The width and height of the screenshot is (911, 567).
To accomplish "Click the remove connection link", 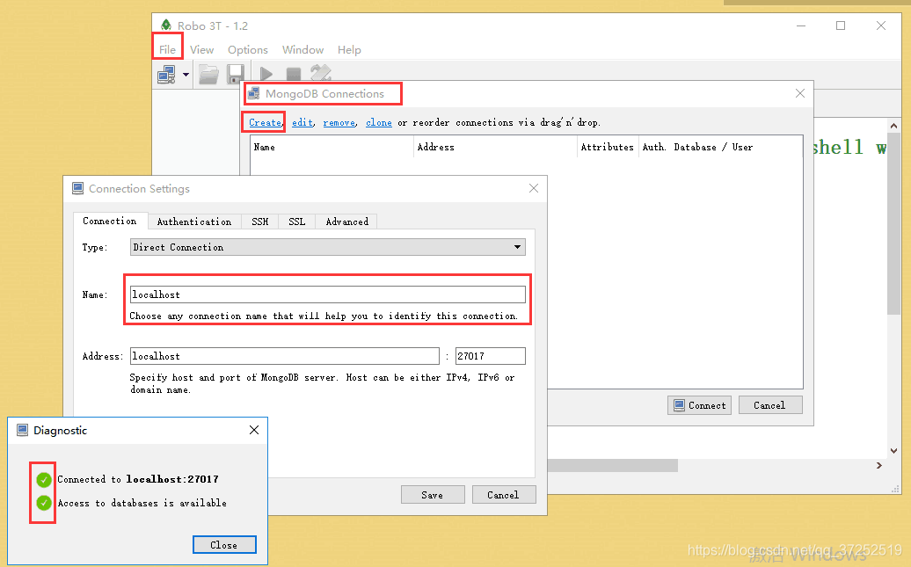I will tap(340, 122).
